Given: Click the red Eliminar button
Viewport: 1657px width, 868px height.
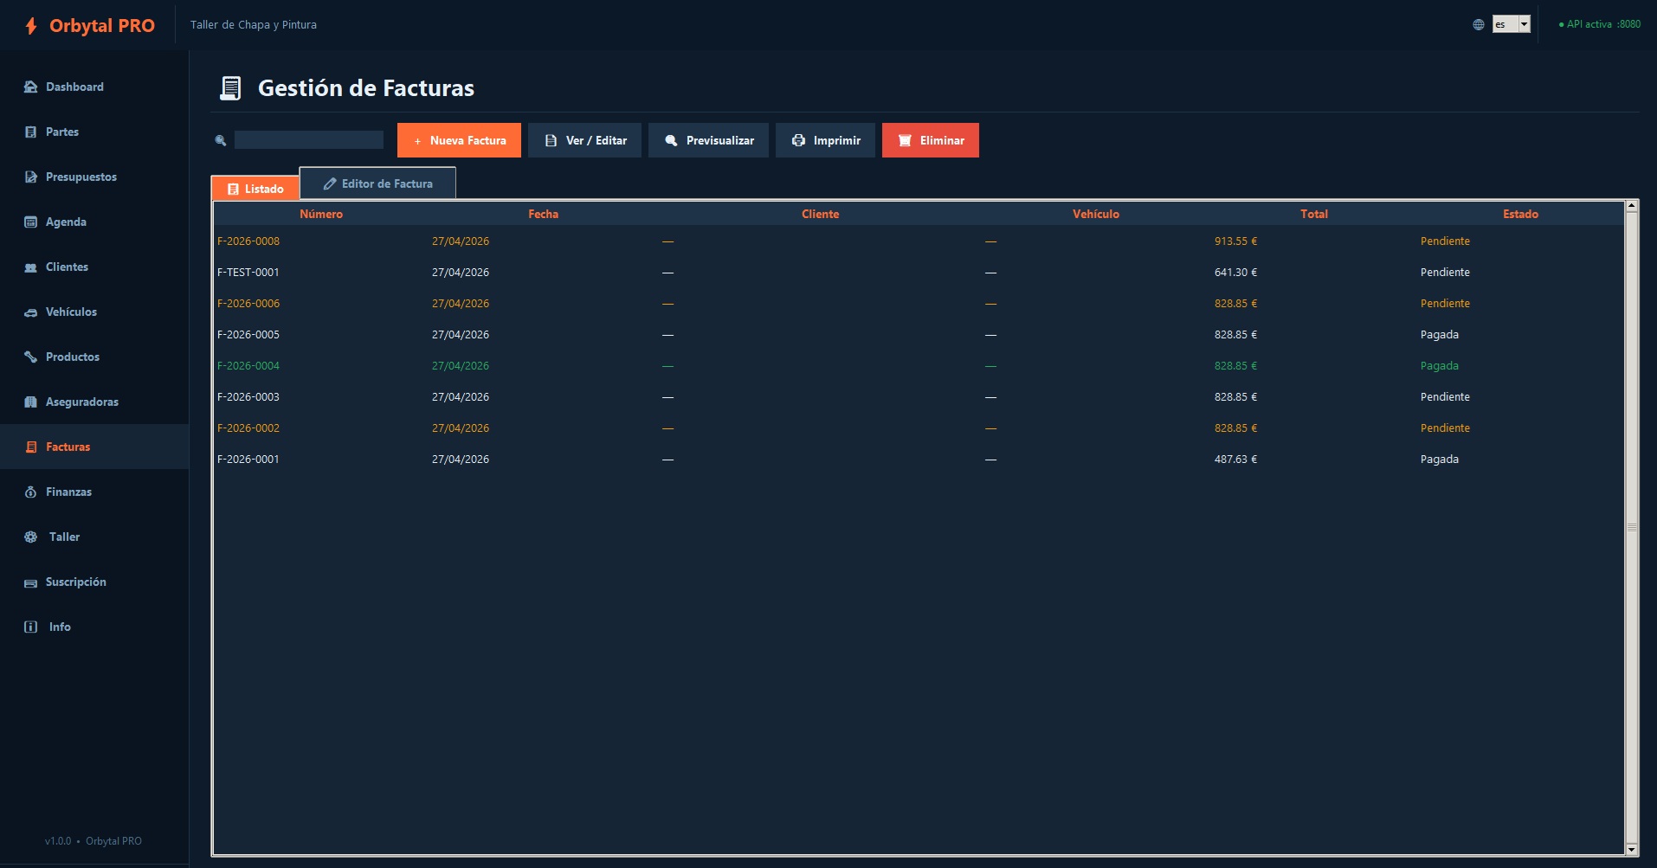Looking at the screenshot, I should pyautogui.click(x=930, y=140).
